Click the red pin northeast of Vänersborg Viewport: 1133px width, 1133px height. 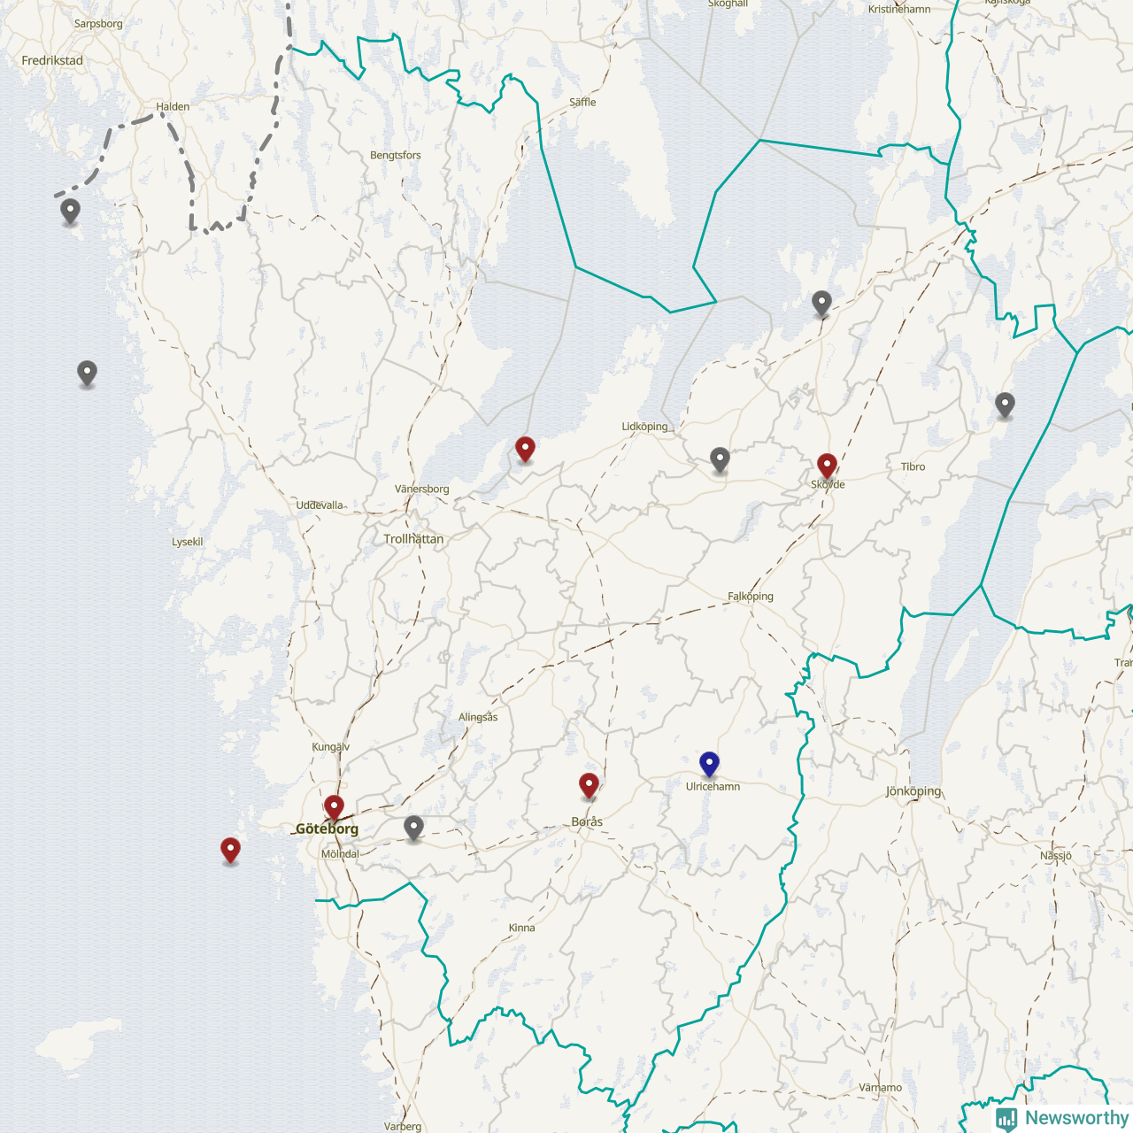(x=525, y=449)
